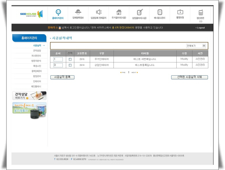
Task: Open 방문자분석 from the sidebar
Action: [36, 61]
